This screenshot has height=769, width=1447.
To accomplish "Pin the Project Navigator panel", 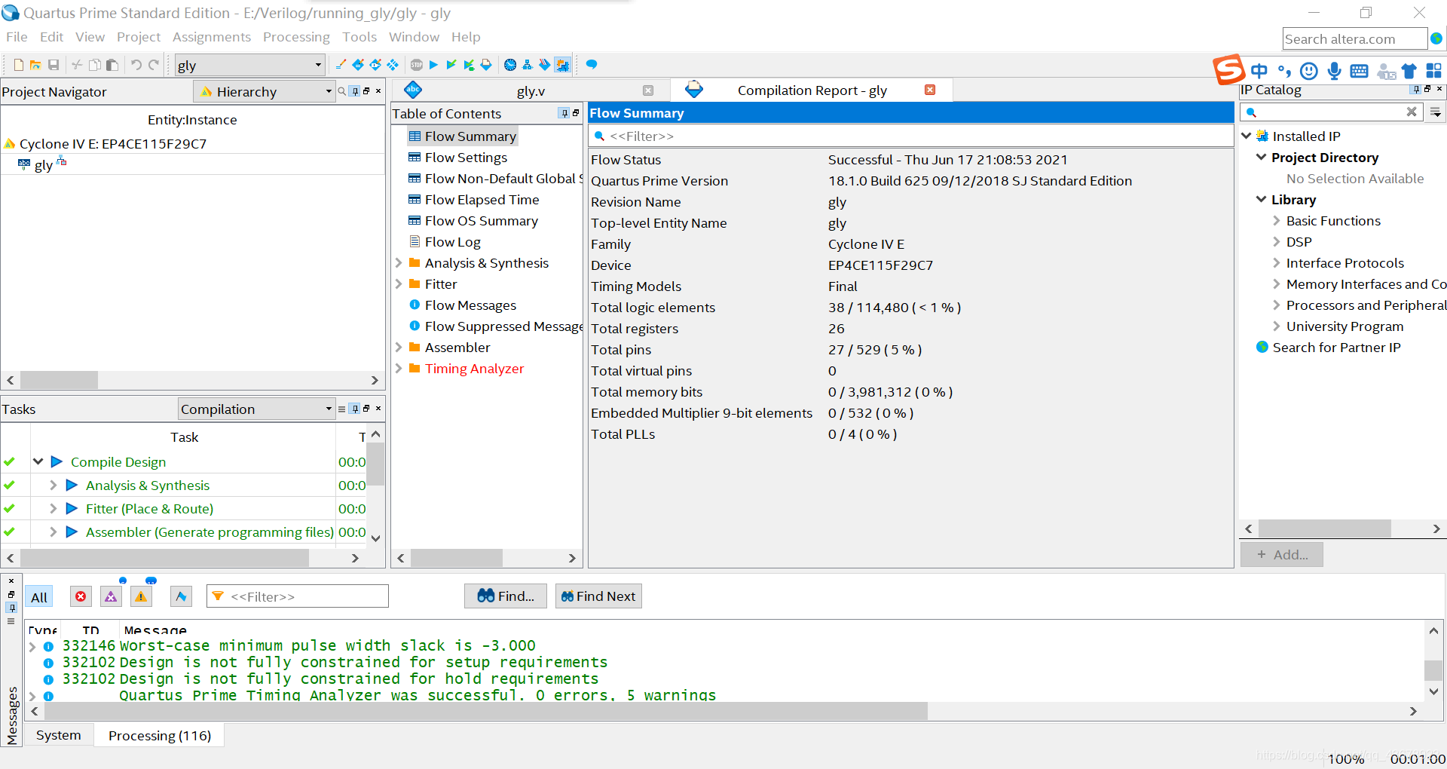I will (355, 91).
